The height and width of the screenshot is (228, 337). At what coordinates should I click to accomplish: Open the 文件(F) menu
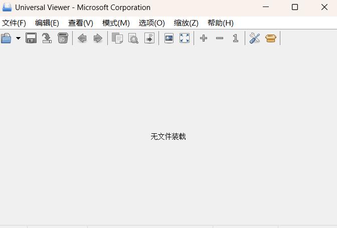(14, 23)
